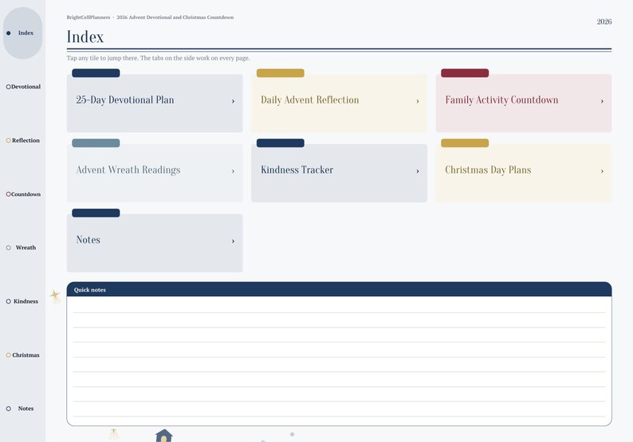Image resolution: width=633 pixels, height=442 pixels.
Task: Open the Index side tab
Action: (x=22, y=33)
